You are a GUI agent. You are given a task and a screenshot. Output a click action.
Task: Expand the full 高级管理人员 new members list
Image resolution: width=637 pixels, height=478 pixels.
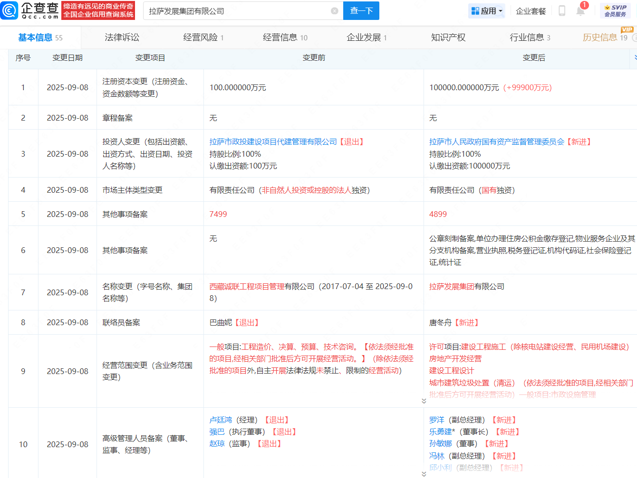tap(424, 474)
